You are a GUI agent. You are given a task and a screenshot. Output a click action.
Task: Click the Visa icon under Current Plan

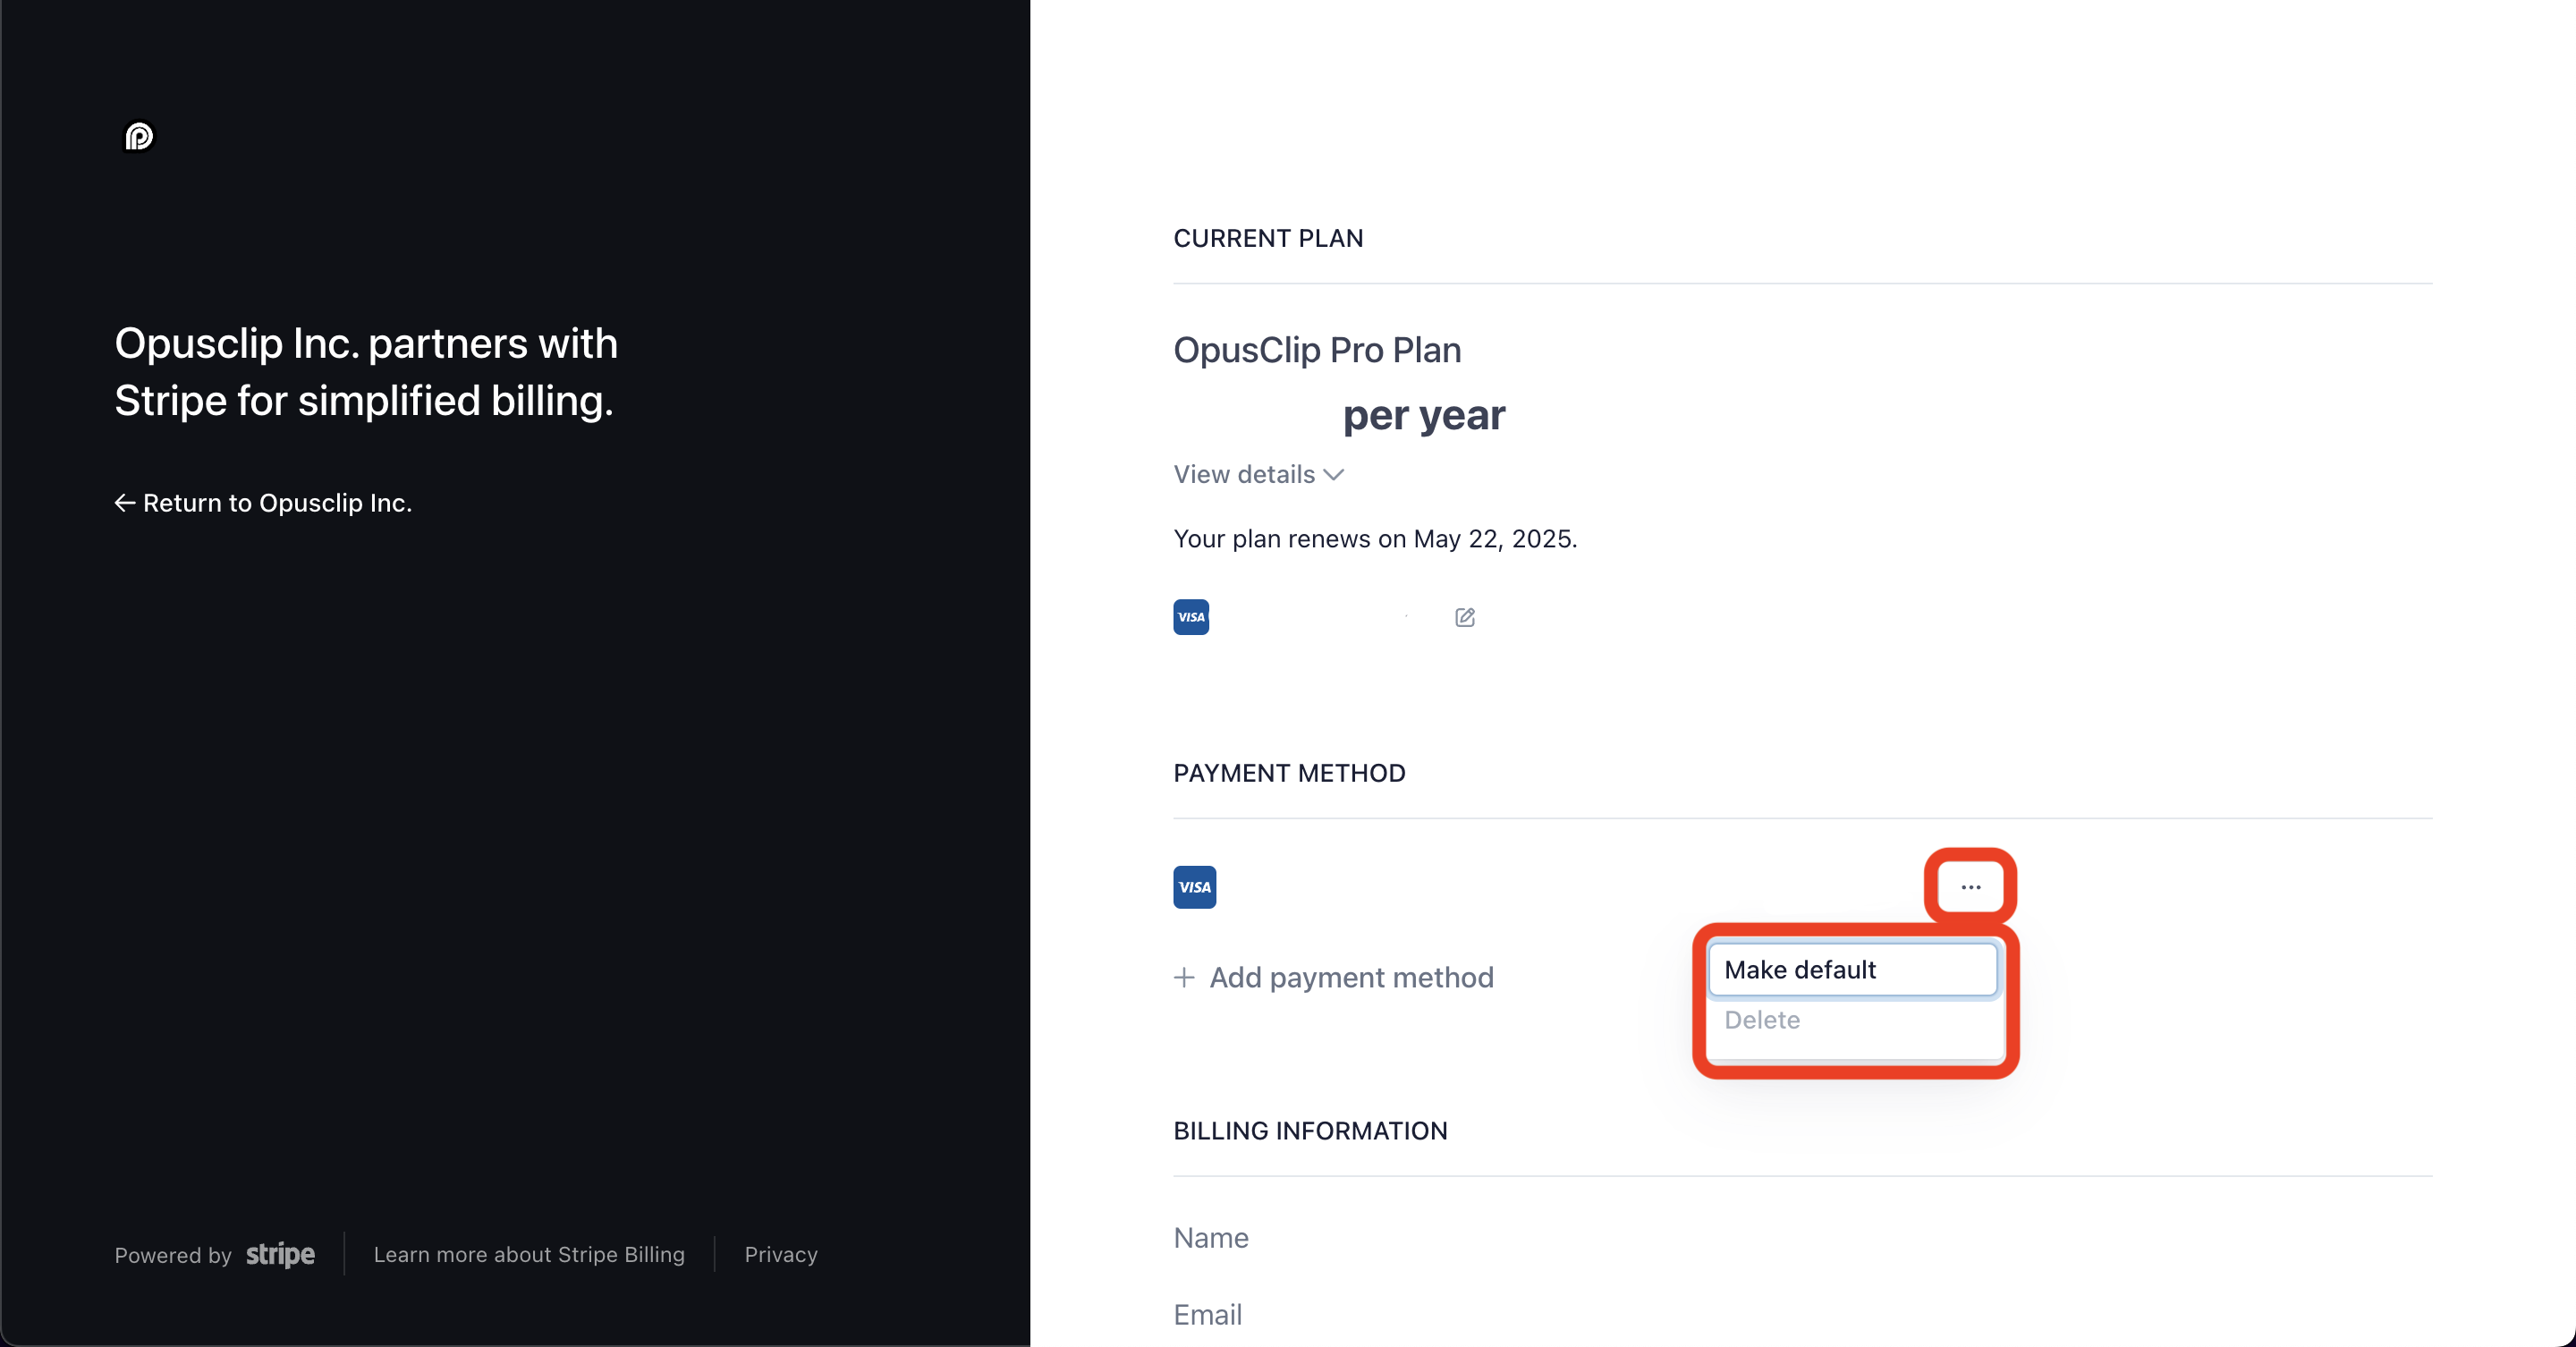[x=1191, y=617]
